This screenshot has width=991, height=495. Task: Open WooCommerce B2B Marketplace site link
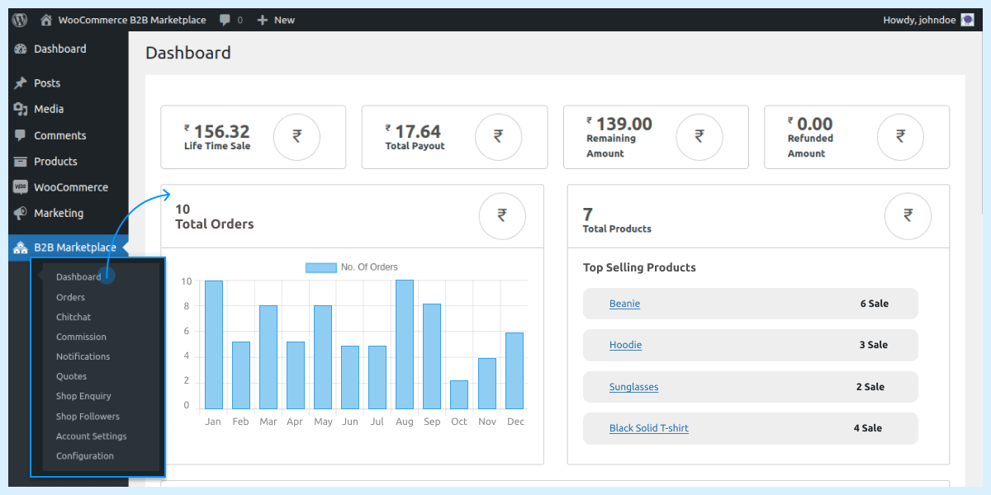click(132, 20)
